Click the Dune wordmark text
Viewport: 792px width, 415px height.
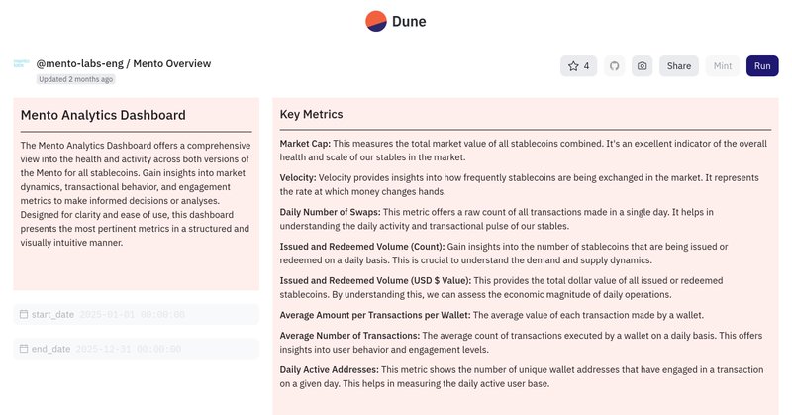click(x=409, y=21)
